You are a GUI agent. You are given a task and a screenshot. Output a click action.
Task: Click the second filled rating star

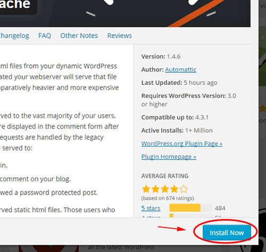coord(155,189)
